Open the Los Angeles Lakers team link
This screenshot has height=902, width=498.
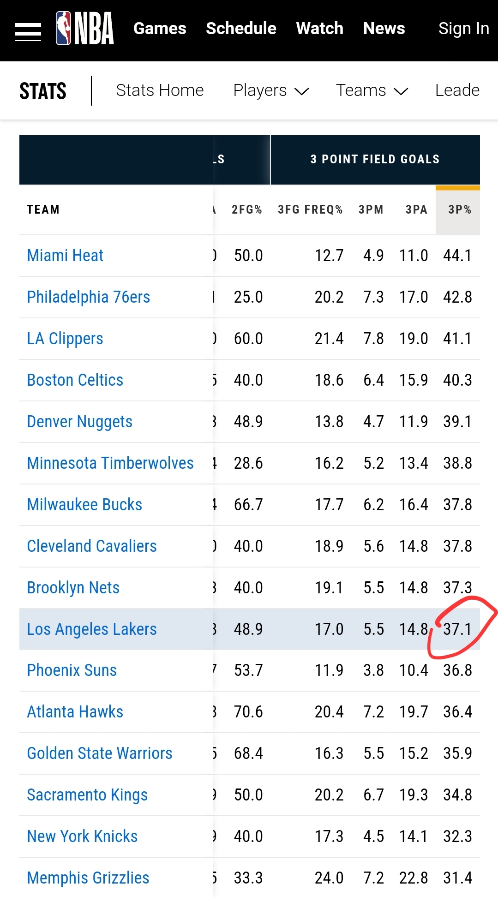pyautogui.click(x=92, y=629)
